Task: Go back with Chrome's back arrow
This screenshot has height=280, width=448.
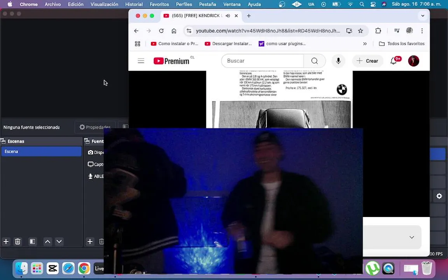Action: pos(136,31)
